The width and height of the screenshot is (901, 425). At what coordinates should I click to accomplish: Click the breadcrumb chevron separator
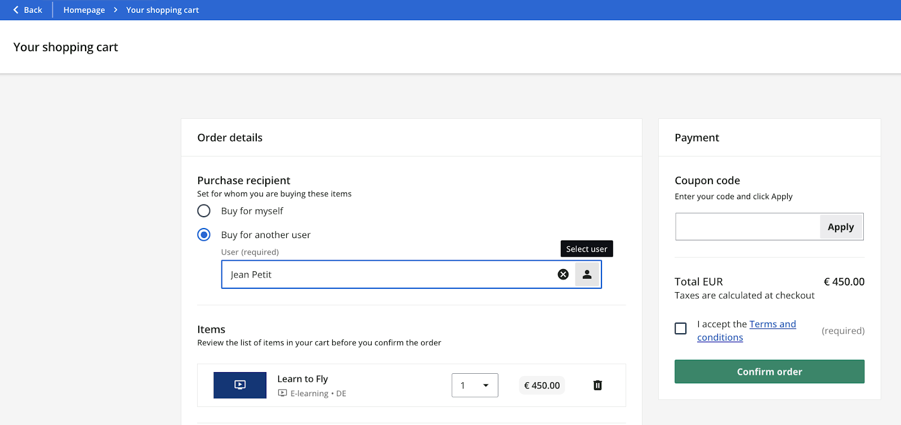click(115, 10)
